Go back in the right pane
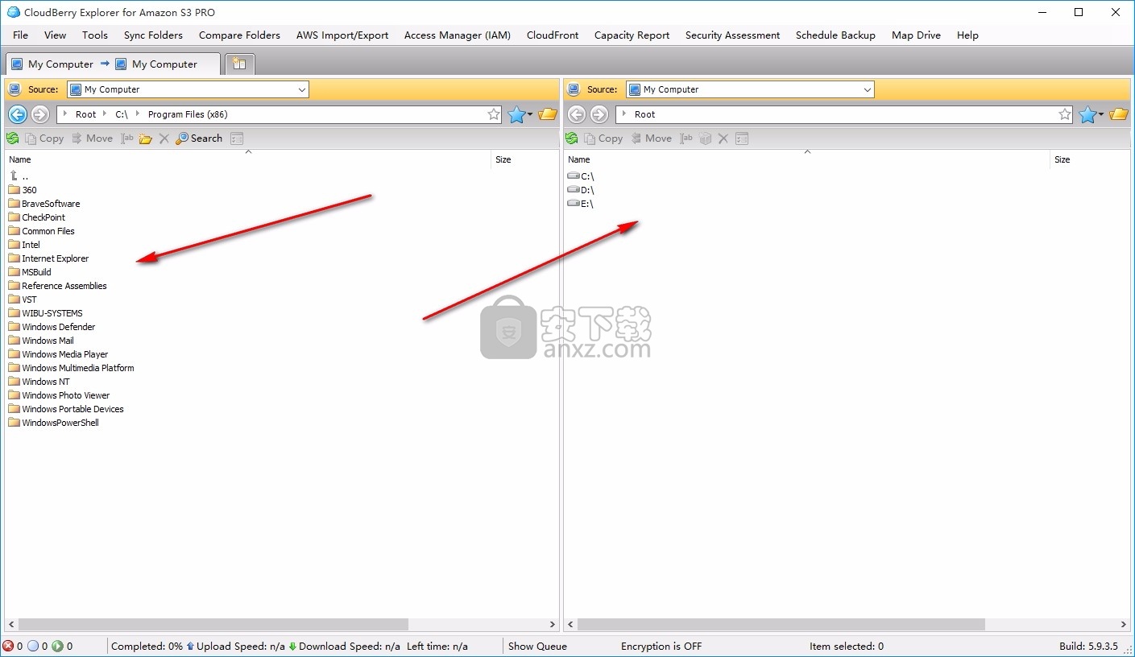1135x657 pixels. click(x=577, y=114)
